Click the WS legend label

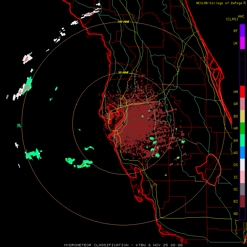[x=235, y=153]
